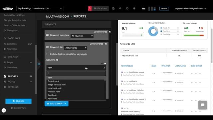Click the move-up chevron above Rank
Viewport: 213px width, 120px height.
(105, 63)
